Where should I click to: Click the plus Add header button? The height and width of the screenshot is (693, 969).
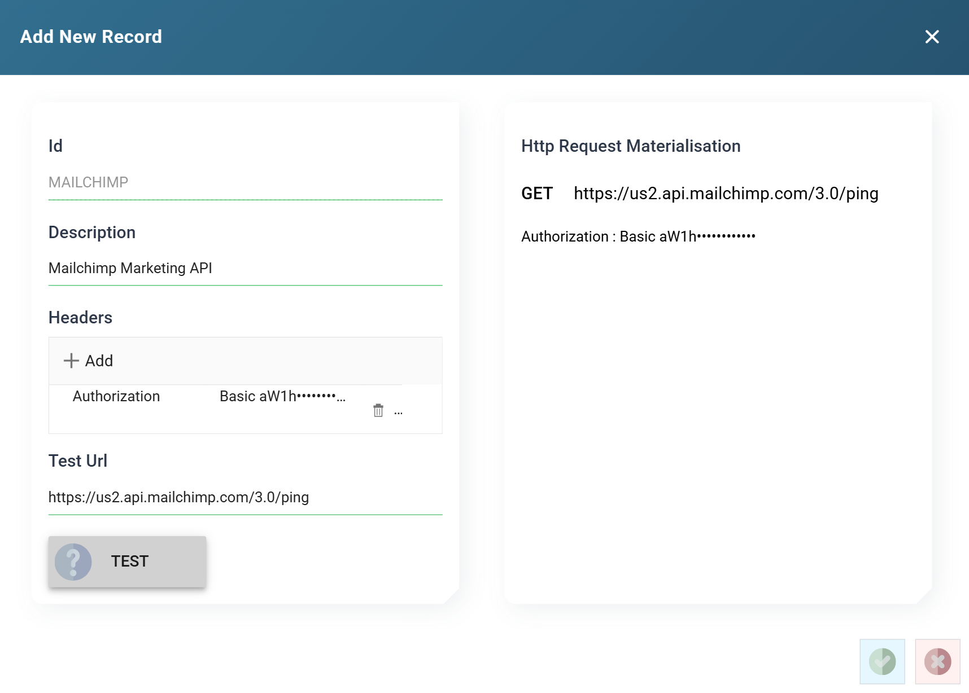pos(89,361)
